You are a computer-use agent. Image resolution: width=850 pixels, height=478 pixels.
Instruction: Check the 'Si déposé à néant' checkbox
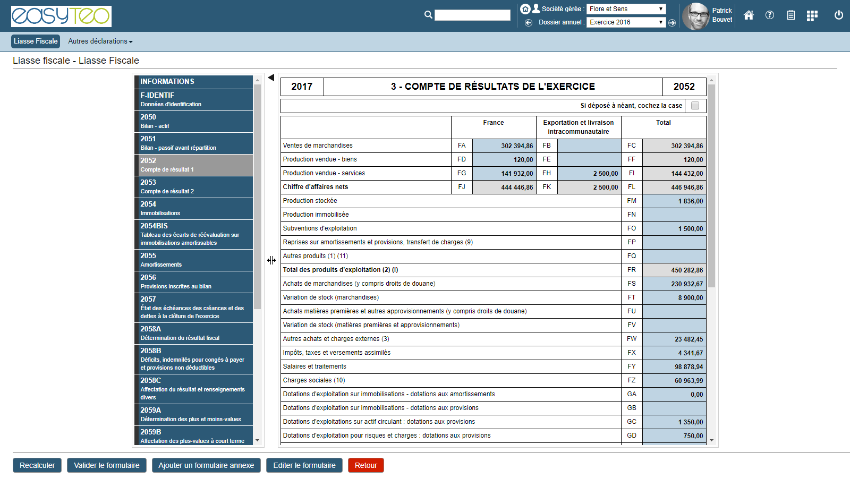[x=695, y=106]
